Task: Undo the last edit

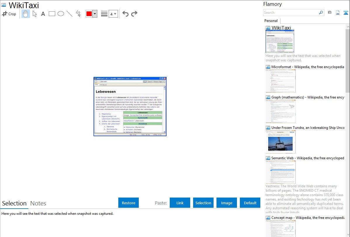Action: pyautogui.click(x=125, y=14)
